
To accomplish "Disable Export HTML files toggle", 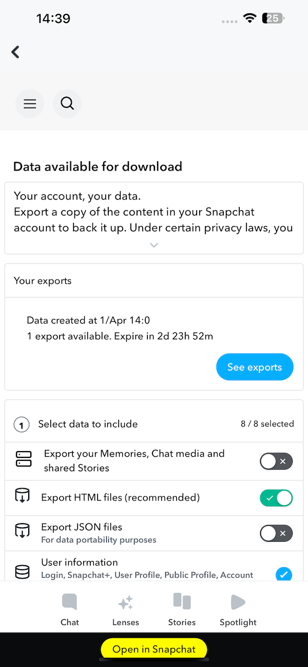I will [x=276, y=497].
